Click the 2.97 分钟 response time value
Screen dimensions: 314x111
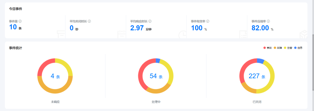point(141,28)
